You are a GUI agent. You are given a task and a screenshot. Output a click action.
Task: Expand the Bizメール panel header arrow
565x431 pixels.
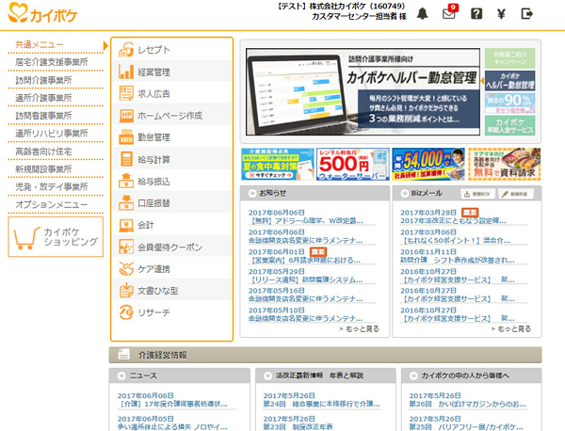point(405,193)
